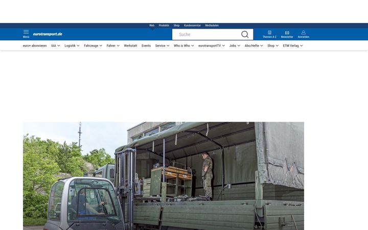Click the Anmelden user icon
The image size is (368, 230).
[304, 34]
